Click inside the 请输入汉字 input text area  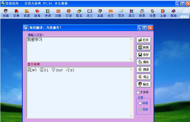pos(78,49)
